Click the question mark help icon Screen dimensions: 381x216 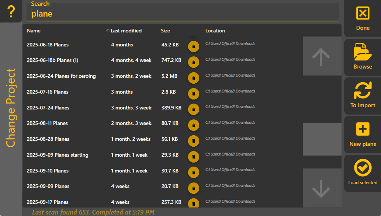point(11,12)
